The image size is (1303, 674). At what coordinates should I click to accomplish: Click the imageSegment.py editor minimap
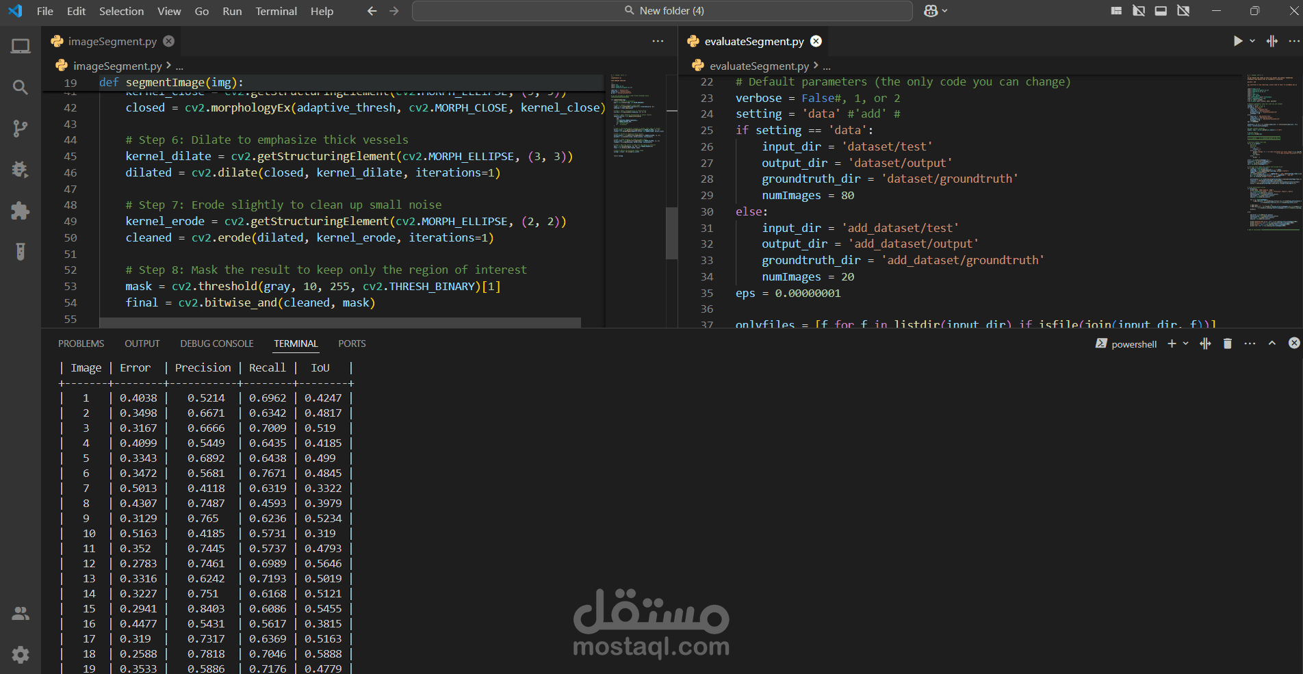(x=636, y=116)
